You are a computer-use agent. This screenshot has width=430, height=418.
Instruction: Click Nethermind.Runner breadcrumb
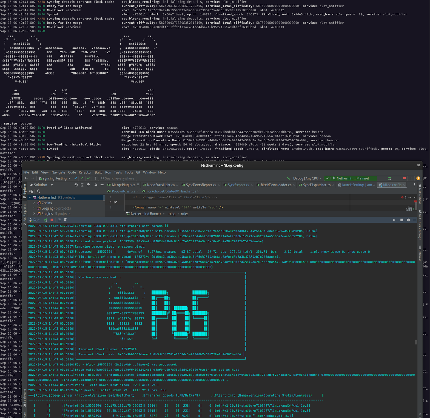145,214
